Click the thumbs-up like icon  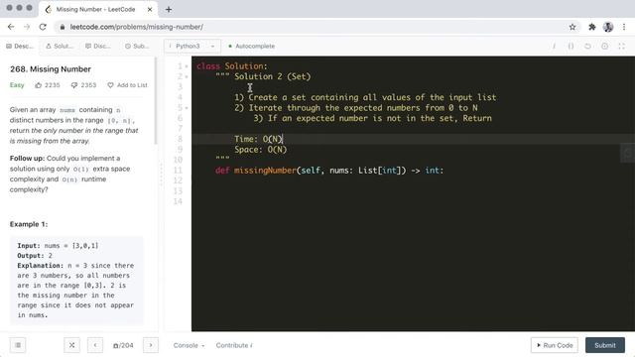point(39,85)
